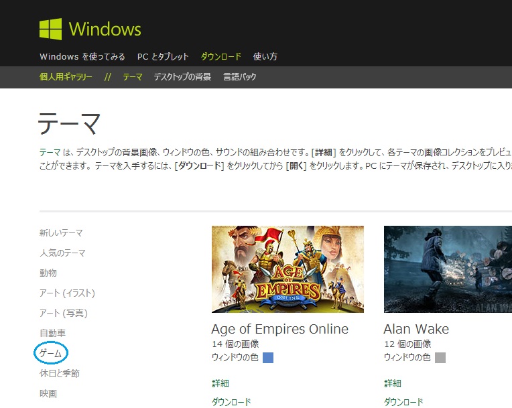Screen dimensions: 512x408
Task: Select the テーマ tab in the sub-navigation
Action: (133, 77)
